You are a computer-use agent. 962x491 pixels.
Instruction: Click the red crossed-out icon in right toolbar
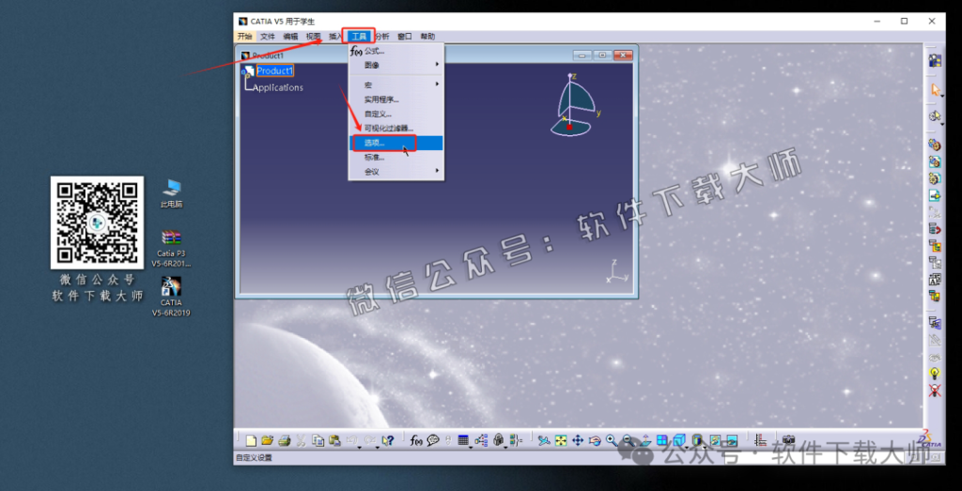pos(935,390)
